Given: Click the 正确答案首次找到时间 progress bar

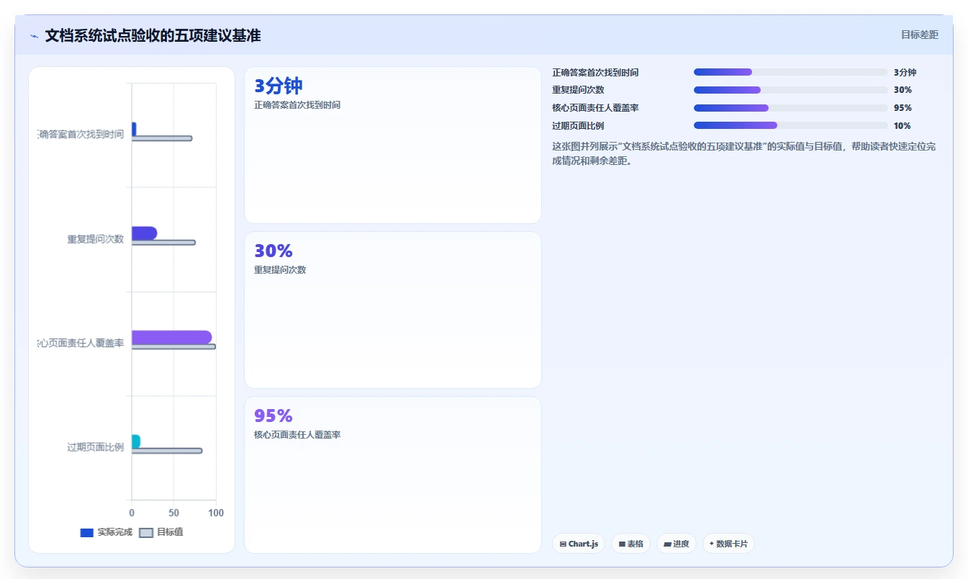Looking at the screenshot, I should [x=790, y=72].
